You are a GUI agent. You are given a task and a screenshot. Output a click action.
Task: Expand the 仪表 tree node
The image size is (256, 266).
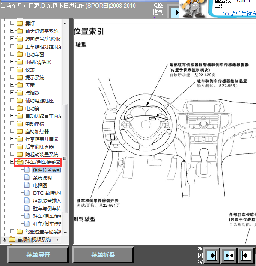tap(12, 69)
